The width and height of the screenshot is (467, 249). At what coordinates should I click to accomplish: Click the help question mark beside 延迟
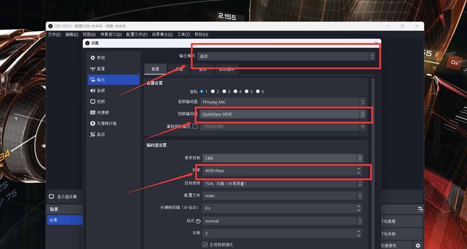pyautogui.click(x=199, y=221)
